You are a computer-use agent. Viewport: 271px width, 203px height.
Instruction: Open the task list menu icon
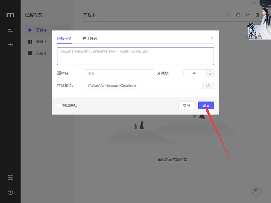[10, 30]
